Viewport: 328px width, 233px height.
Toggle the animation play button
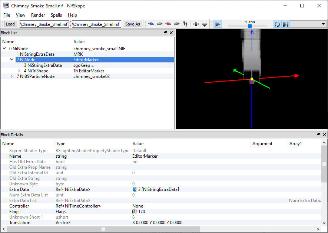[x=218, y=24]
